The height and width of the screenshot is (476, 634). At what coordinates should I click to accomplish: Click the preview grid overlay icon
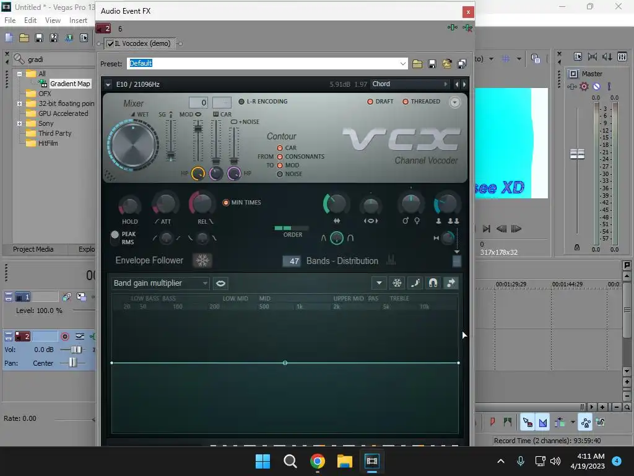[x=505, y=59]
